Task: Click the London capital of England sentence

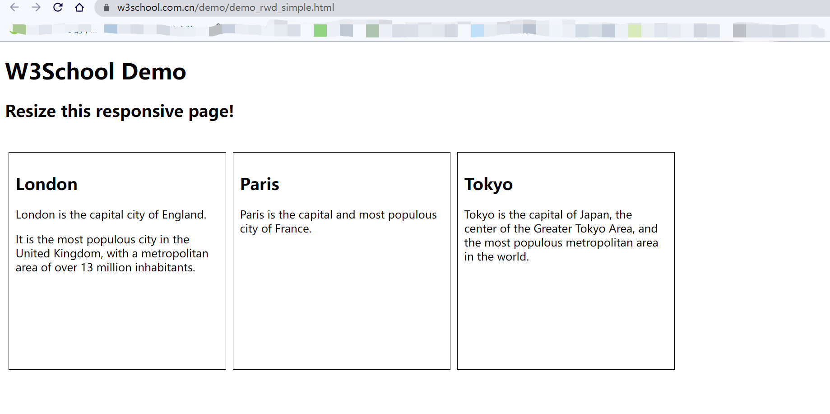Action: pyautogui.click(x=111, y=214)
